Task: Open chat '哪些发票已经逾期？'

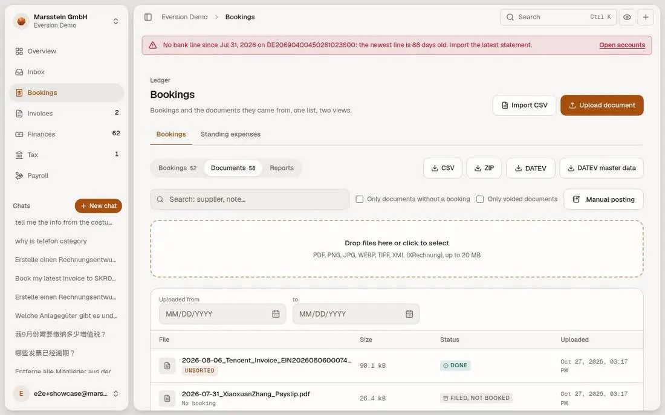Action: point(45,353)
